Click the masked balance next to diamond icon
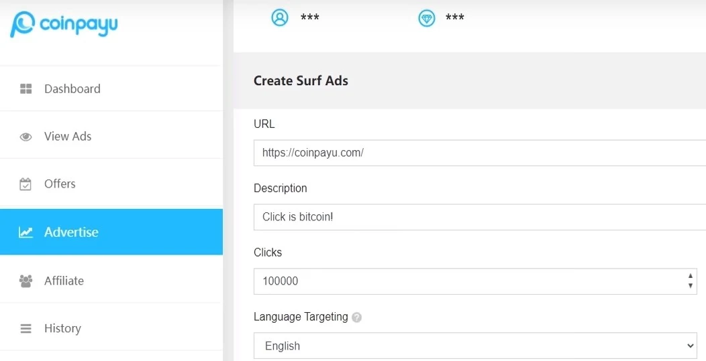Viewport: 706px width, 361px height. 455,18
